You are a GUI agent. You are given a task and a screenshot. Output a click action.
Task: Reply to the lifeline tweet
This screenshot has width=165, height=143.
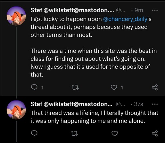(34, 133)
